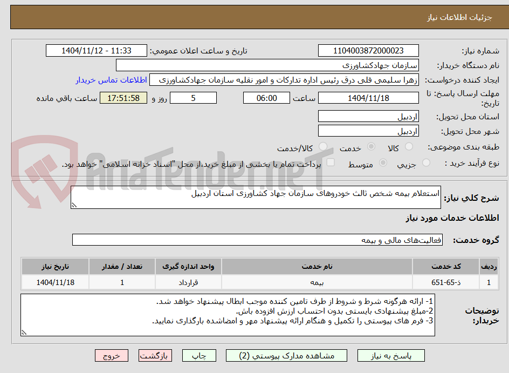Image resolution: width=509 pixels, height=373 pixels.
Task: Open اطلاعات تماس خریدار link
Action: point(111,80)
